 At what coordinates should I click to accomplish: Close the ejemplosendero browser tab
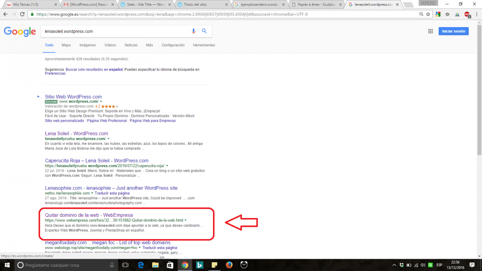[283, 5]
